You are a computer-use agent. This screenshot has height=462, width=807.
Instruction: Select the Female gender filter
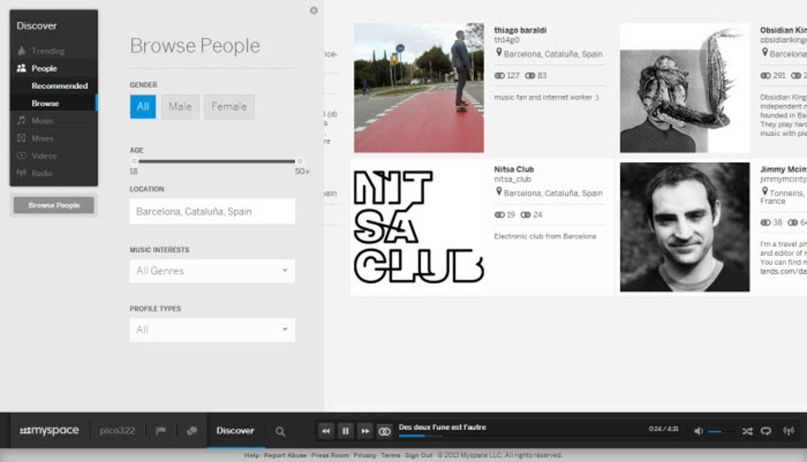pos(229,106)
